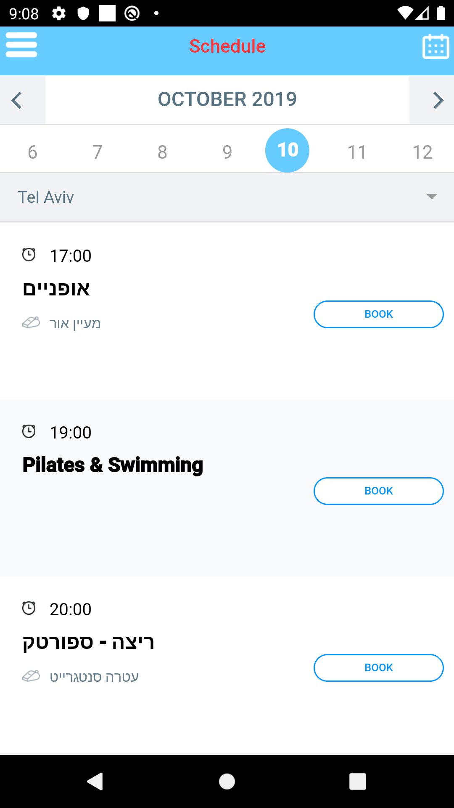Tap Android back navigation button
The image size is (454, 808).
pos(95,781)
